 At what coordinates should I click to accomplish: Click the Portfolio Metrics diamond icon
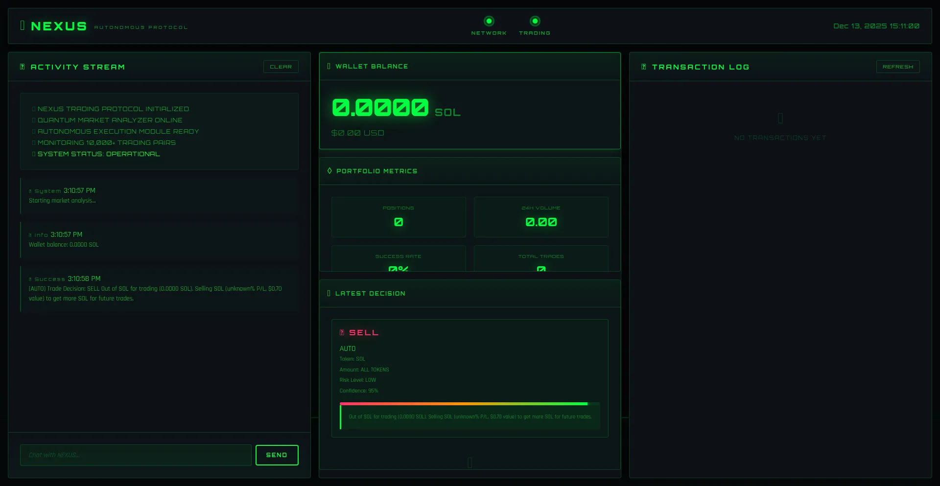[x=329, y=171]
